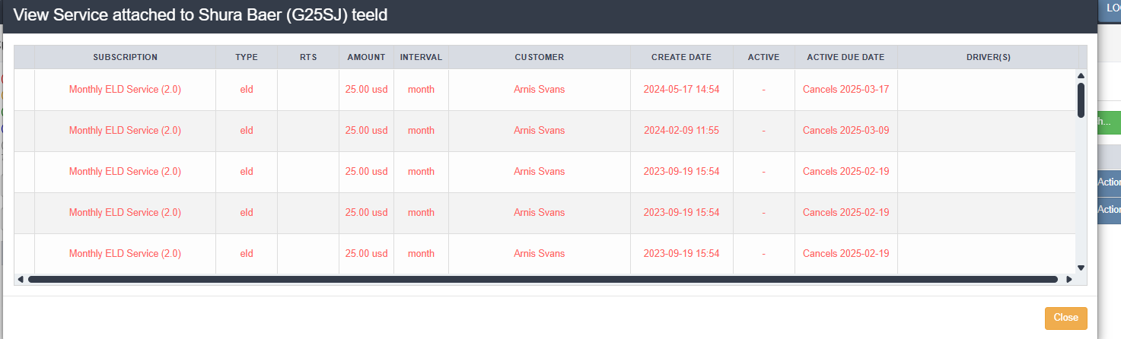Sort by the Create Date column header

681,57
